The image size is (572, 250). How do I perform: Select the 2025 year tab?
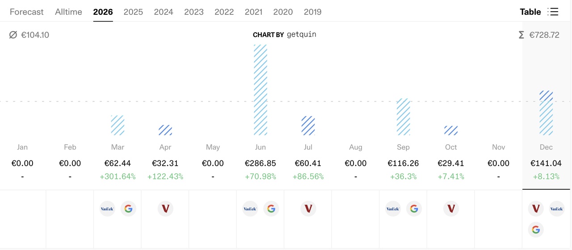133,12
